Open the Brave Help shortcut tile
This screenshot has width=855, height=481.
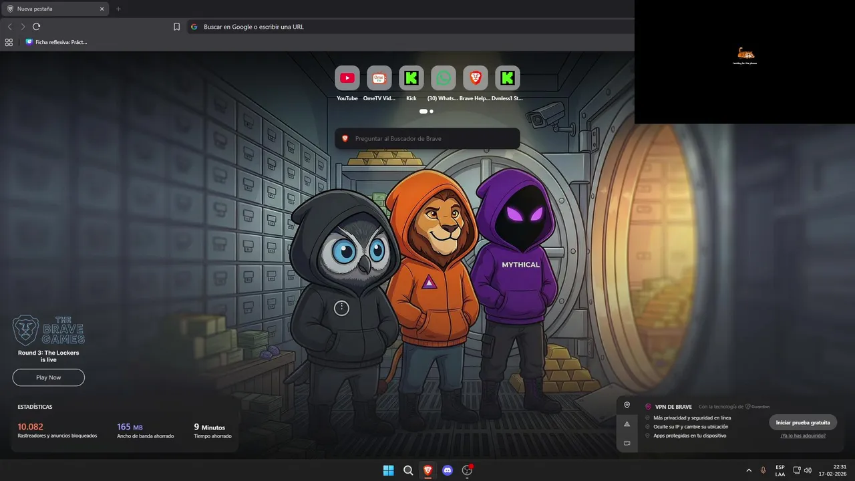point(476,78)
